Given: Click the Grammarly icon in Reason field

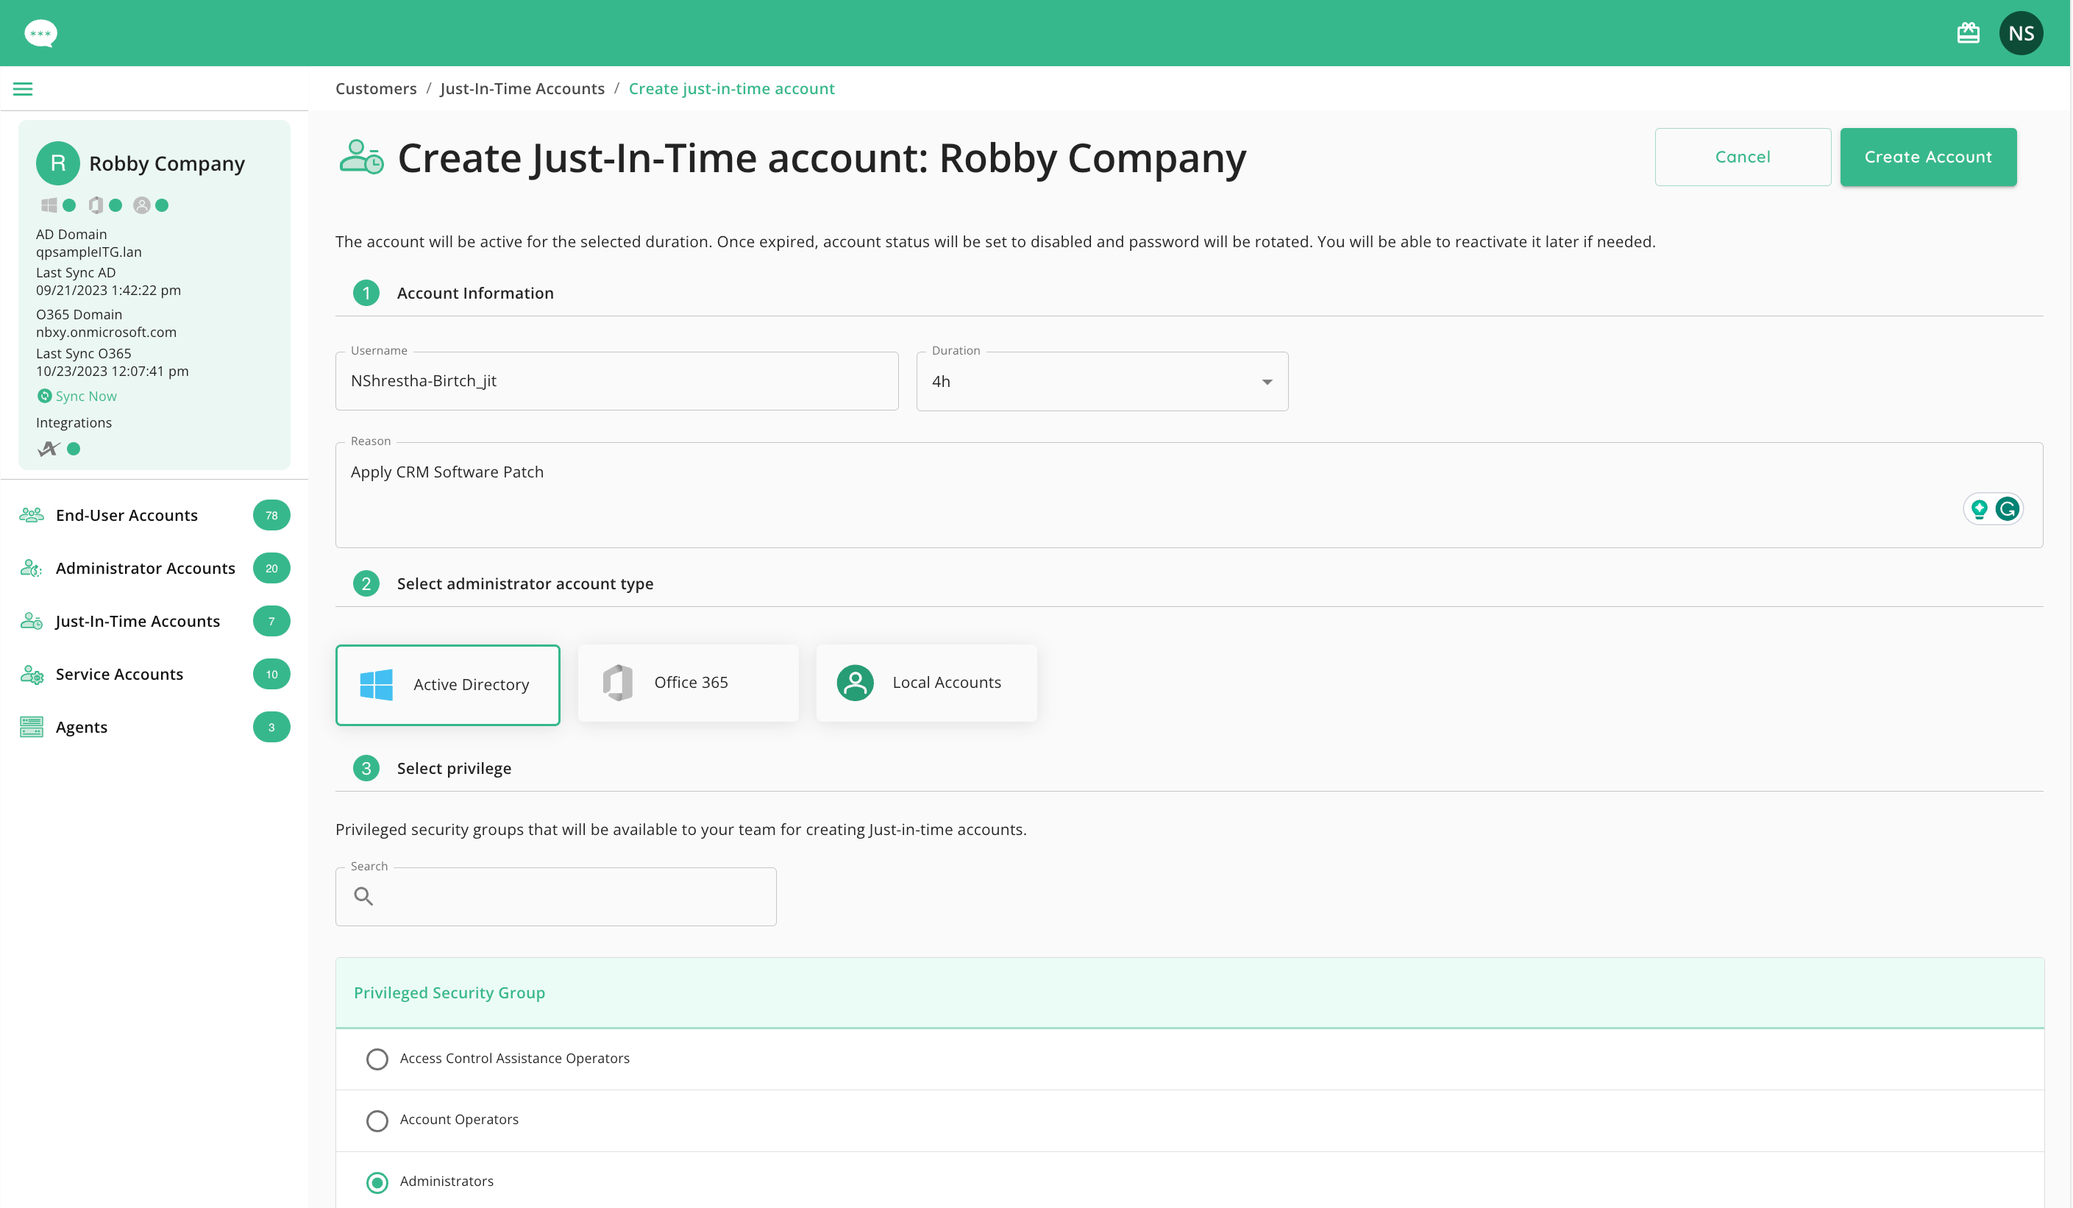Looking at the screenshot, I should tap(2008, 509).
